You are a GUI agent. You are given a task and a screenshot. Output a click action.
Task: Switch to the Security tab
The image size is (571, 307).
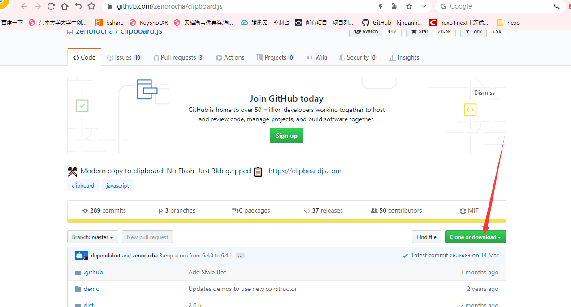[357, 57]
